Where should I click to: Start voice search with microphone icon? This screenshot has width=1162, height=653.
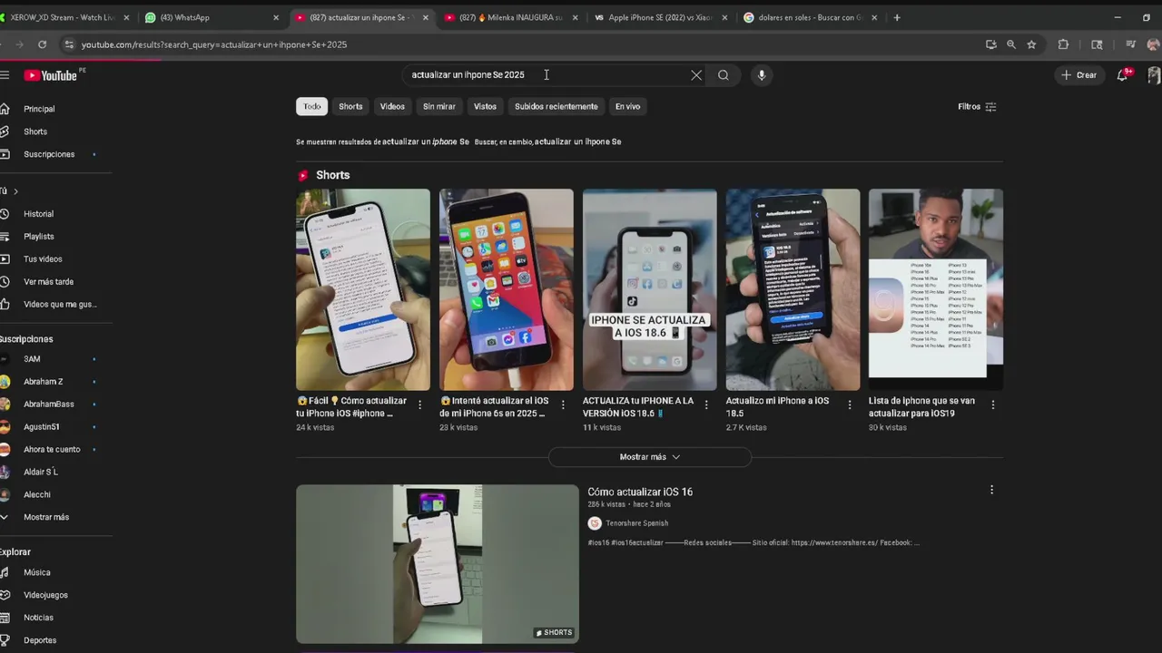pyautogui.click(x=762, y=75)
